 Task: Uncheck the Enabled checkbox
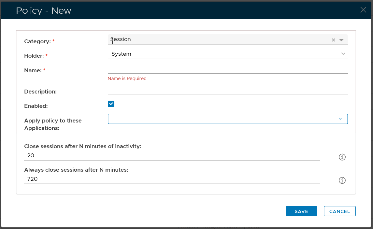(x=111, y=104)
